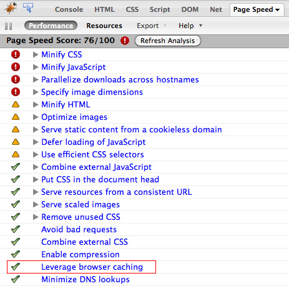Viewport: 289px width, 286px height.
Task: Click green checkmark beside Enable compression
Action: tap(16, 254)
